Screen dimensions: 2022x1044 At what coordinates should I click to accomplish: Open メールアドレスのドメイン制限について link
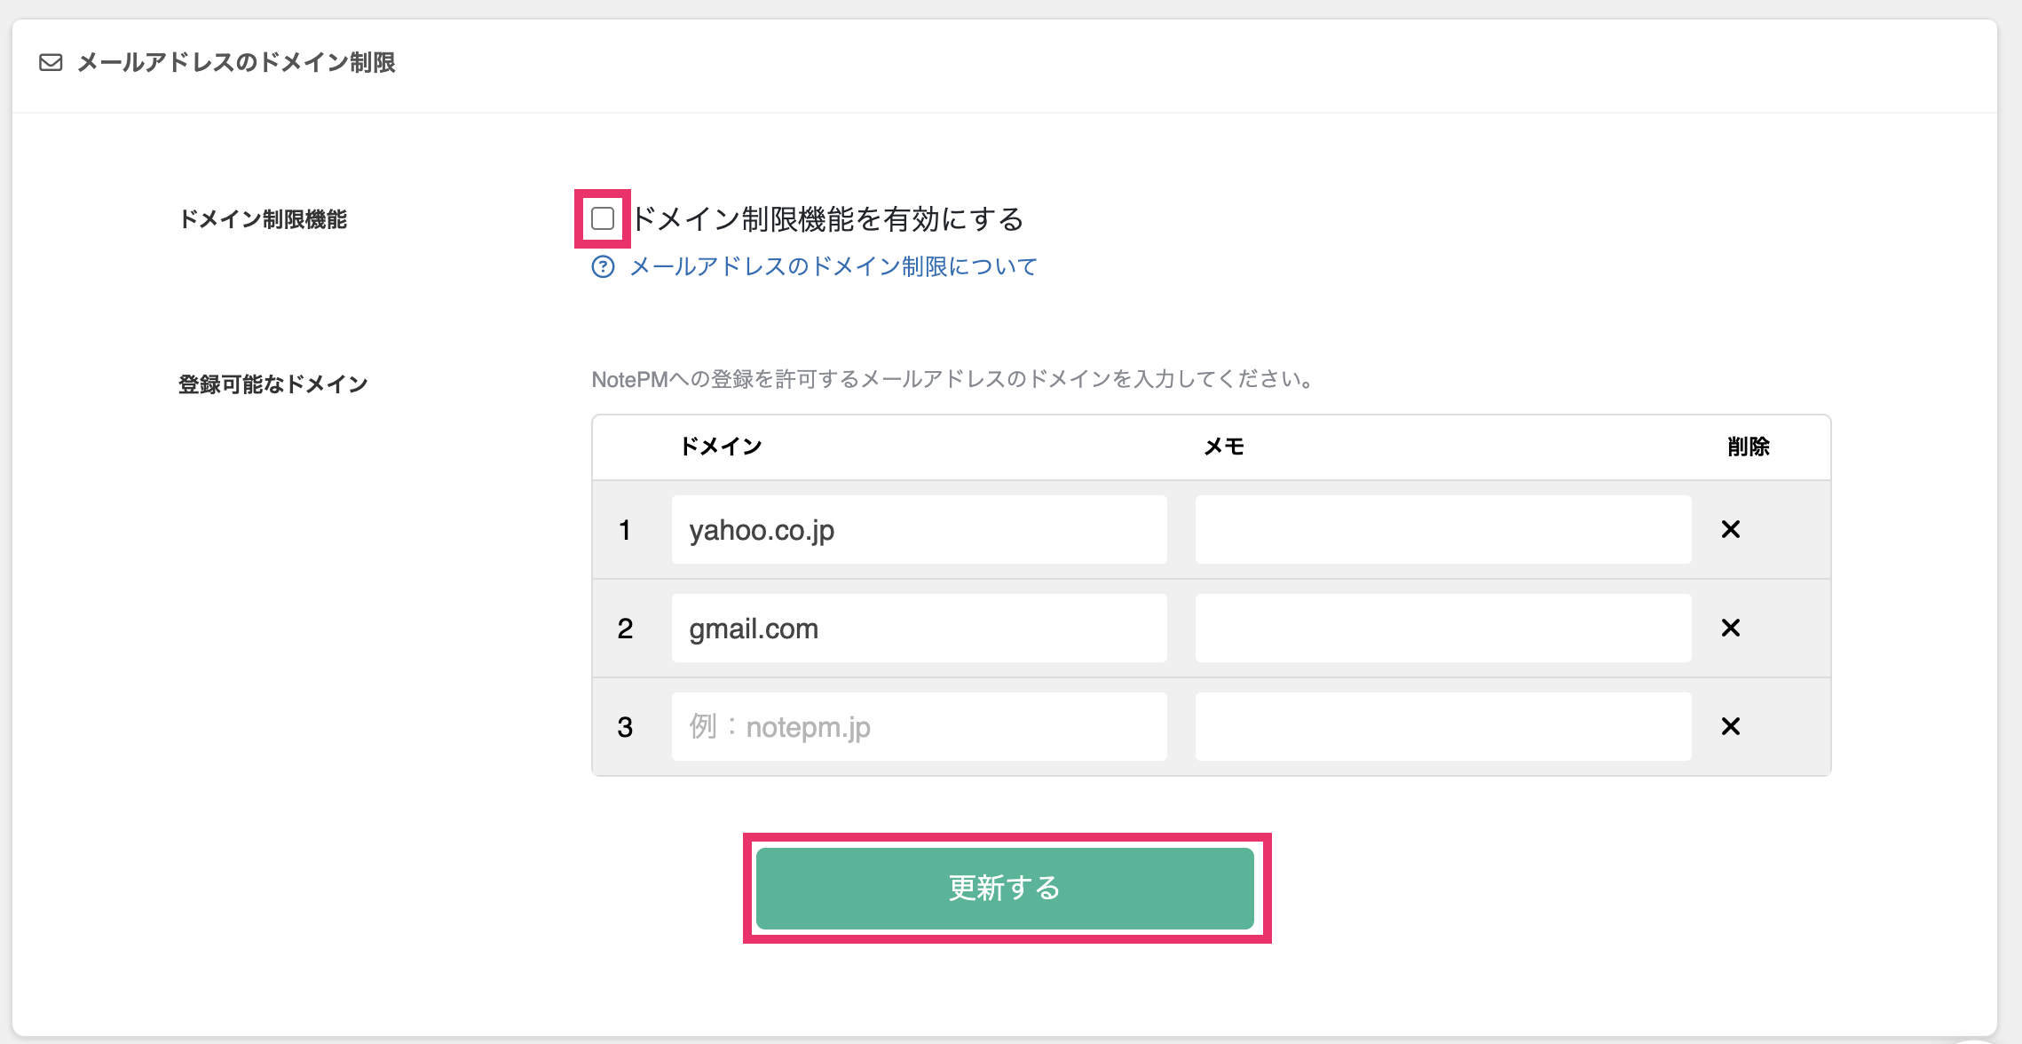832,266
